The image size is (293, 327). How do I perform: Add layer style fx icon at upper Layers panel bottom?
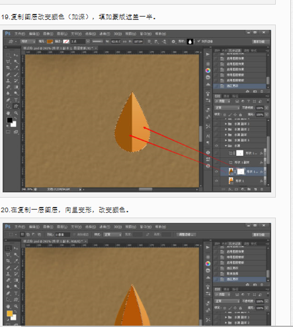[x=230, y=189]
